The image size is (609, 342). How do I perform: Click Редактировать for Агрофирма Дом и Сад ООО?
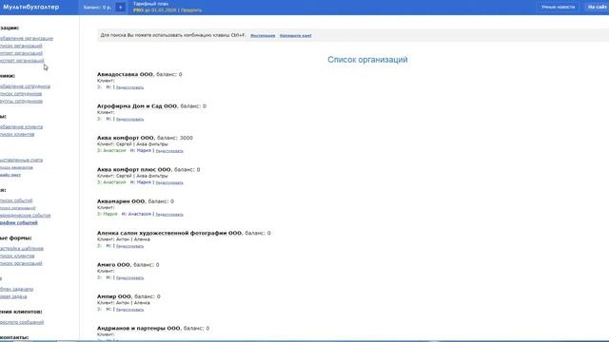129,120
